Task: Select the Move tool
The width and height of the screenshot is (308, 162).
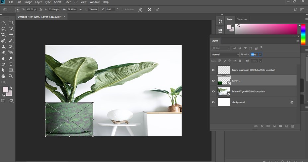Action: click(3, 23)
